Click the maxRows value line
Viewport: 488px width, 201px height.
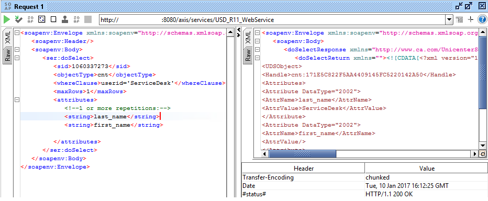pyautogui.click(x=90, y=92)
